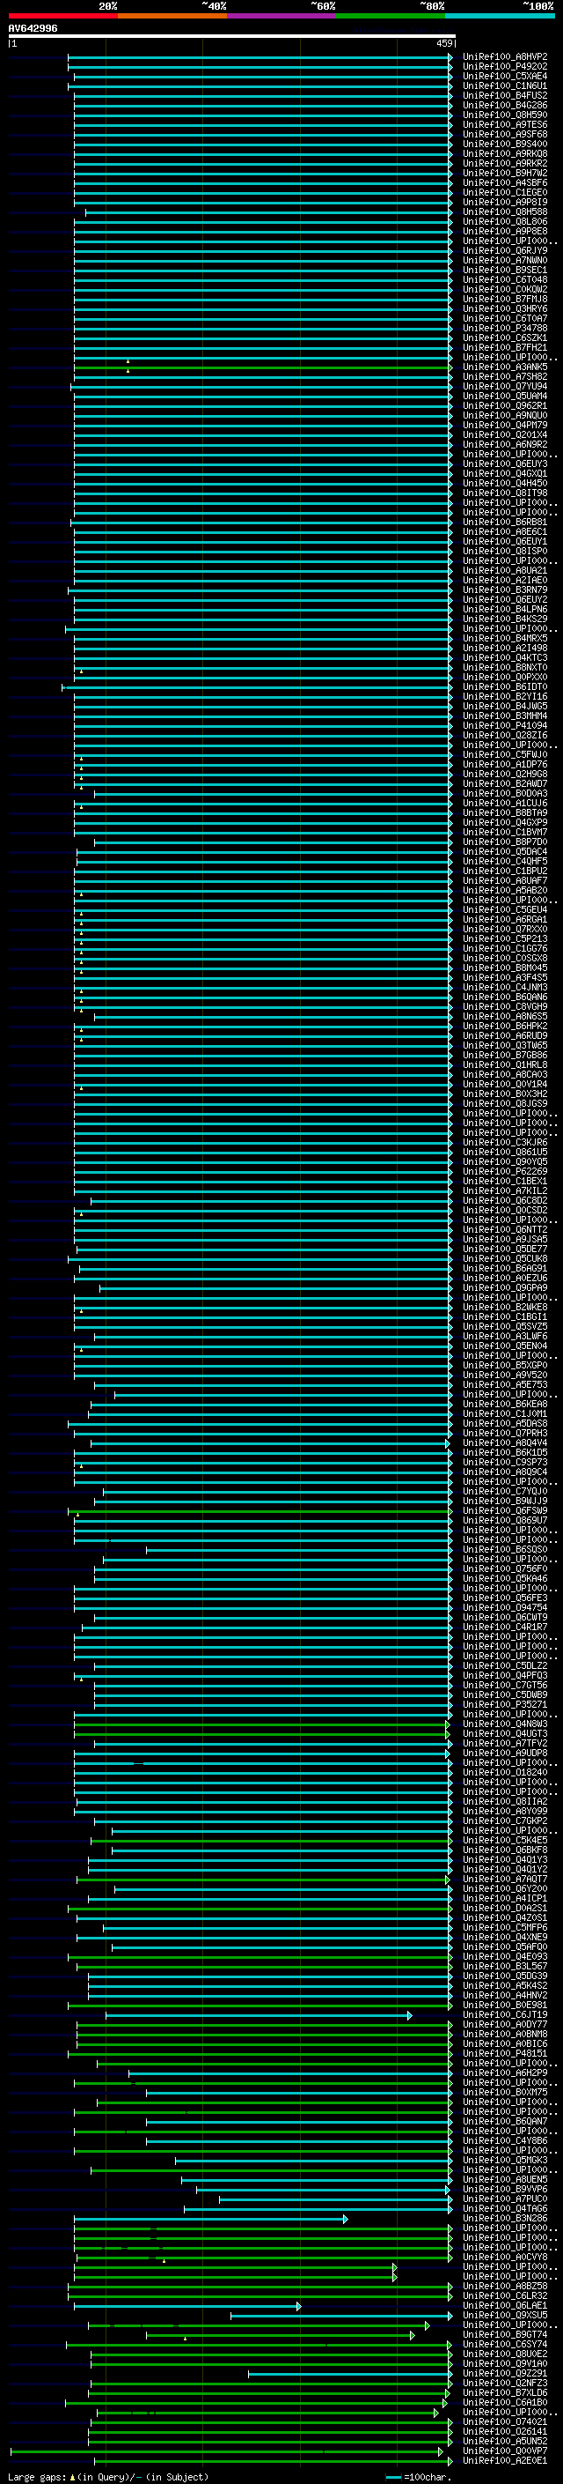
Task: Select label UniRef100_A9RKQ8
Action: click(505, 153)
